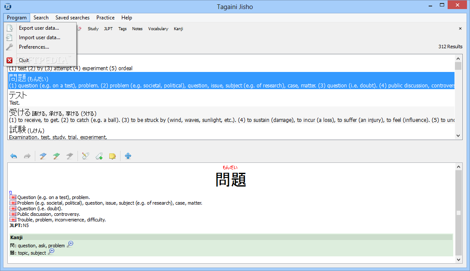Open the Tags search filter
470x271 pixels.
click(122, 29)
